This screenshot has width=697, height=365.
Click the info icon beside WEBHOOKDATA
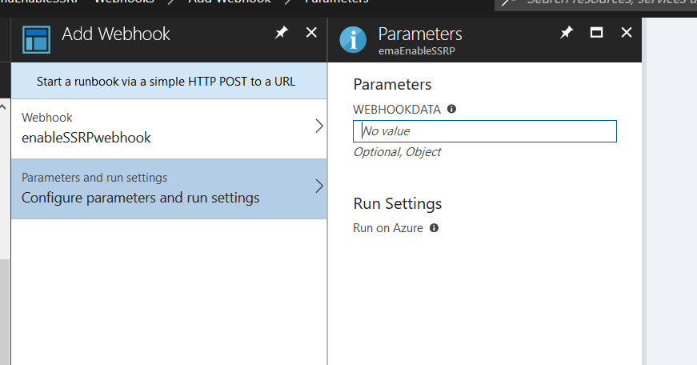pyautogui.click(x=451, y=109)
